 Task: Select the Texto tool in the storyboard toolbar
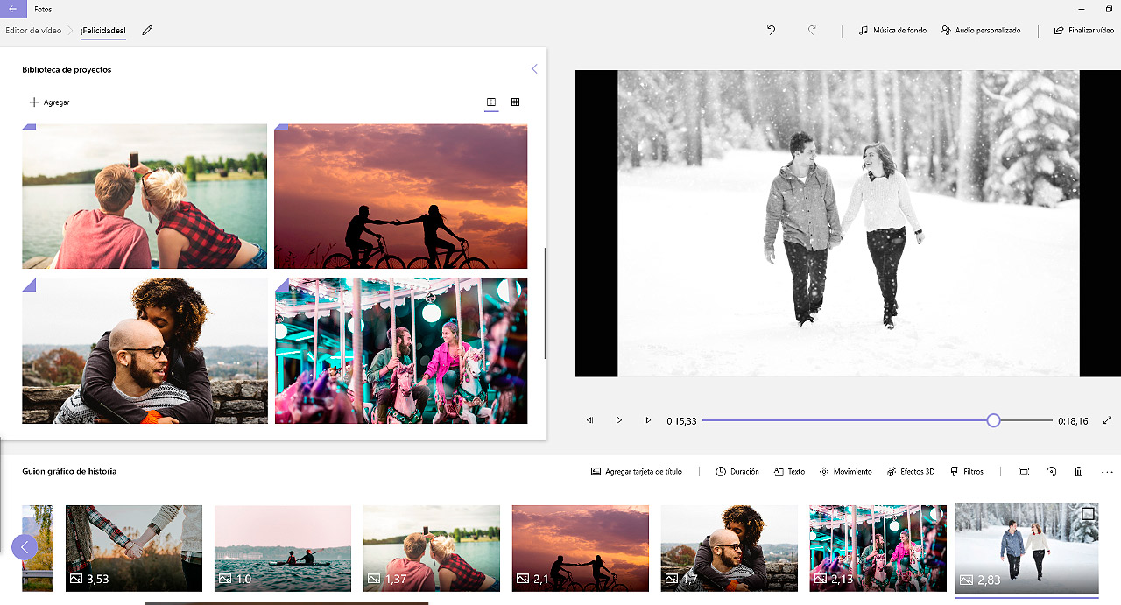[788, 471]
